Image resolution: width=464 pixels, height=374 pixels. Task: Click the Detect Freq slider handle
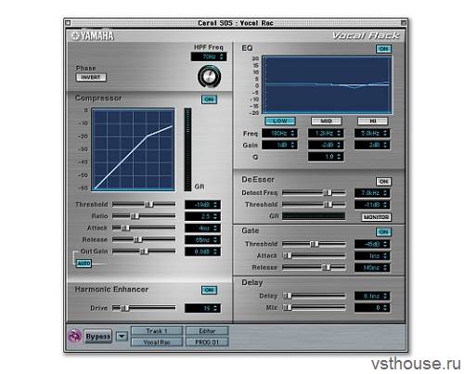tap(328, 193)
